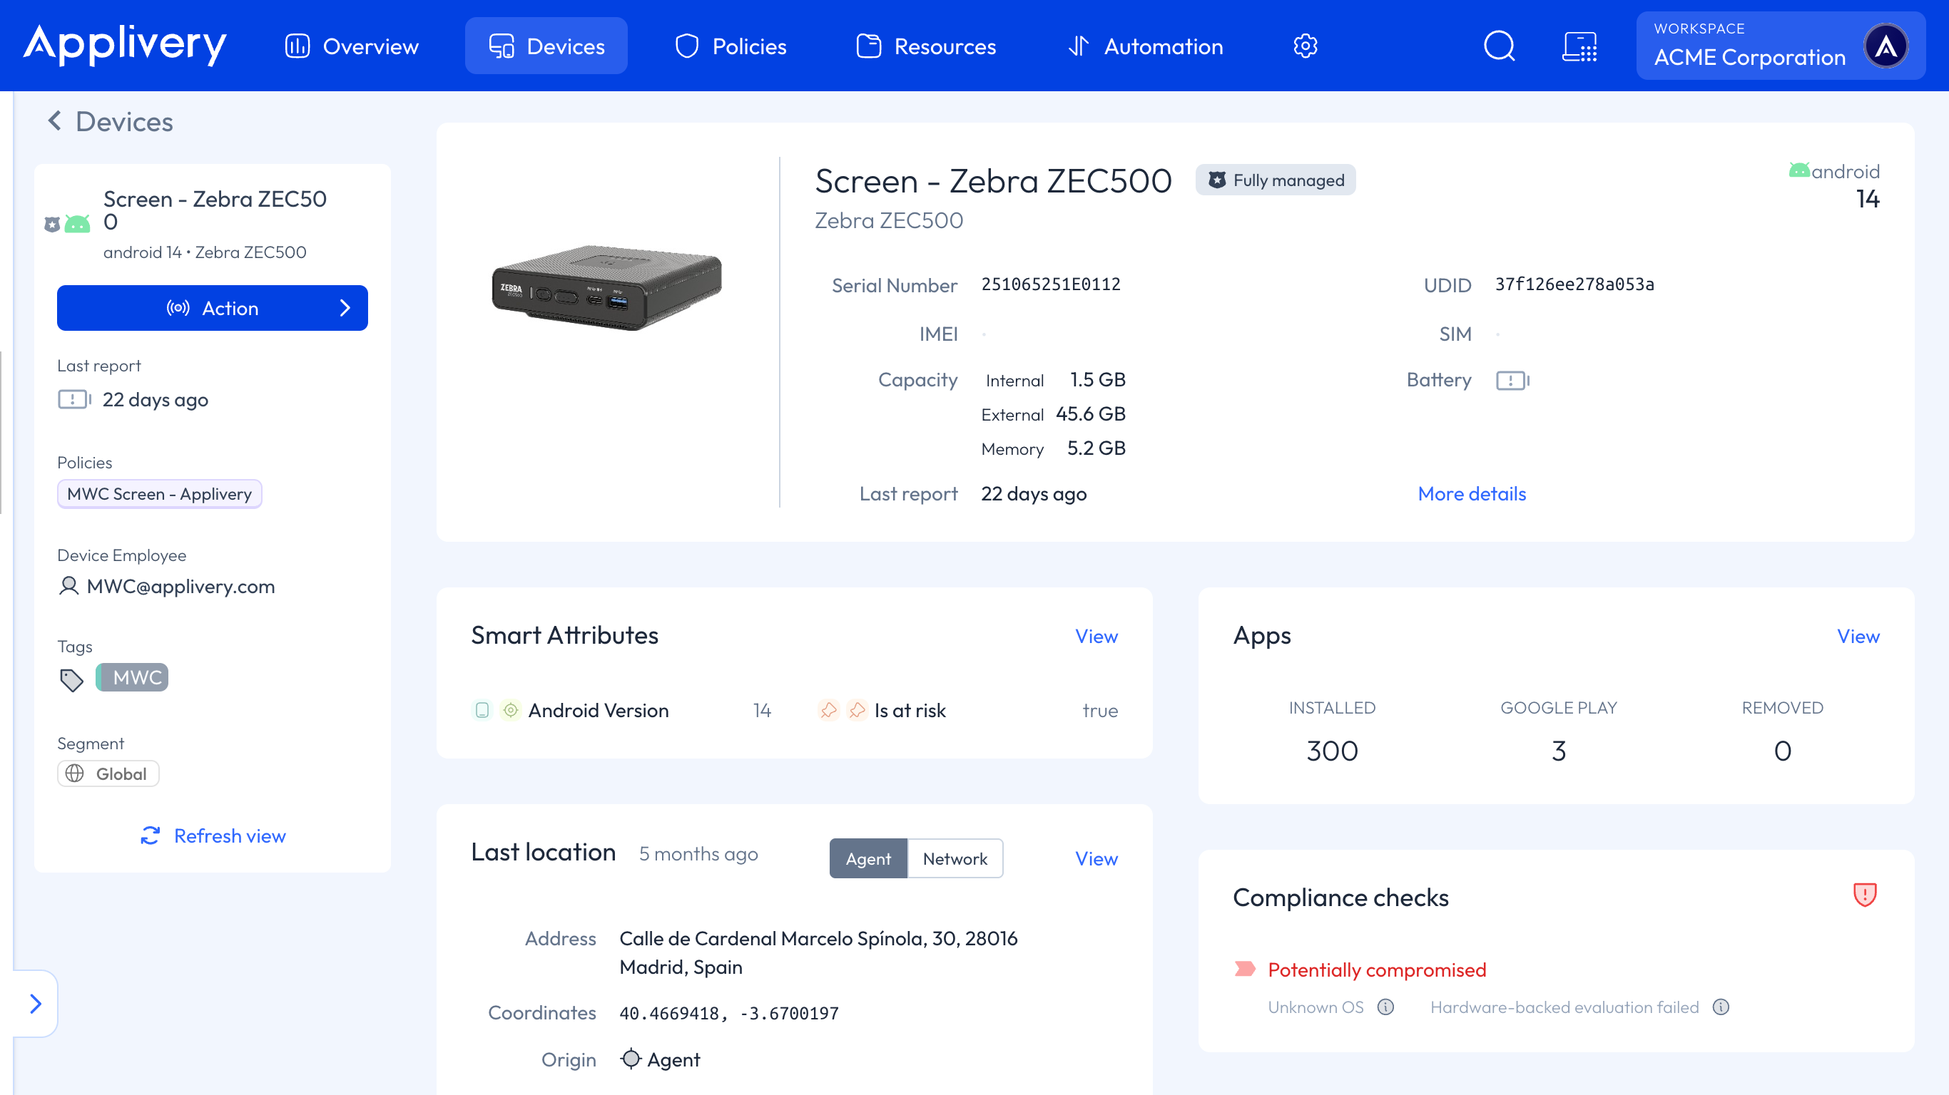Click the Agent origin crosshair icon
Viewport: 1949px width, 1095px height.
pos(631,1059)
